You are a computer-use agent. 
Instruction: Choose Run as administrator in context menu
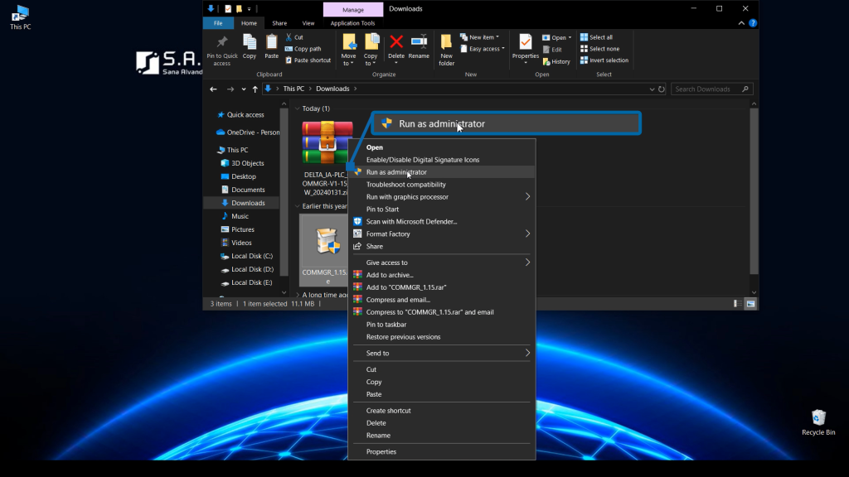[x=442, y=172]
